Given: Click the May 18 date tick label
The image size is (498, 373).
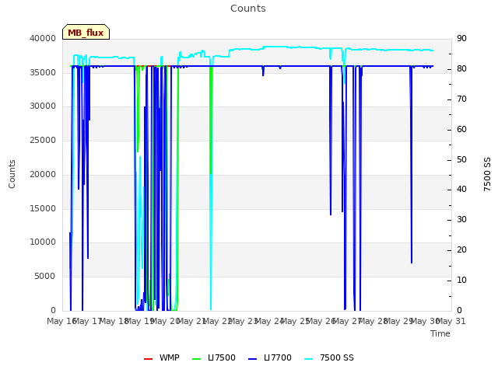Looking at the screenshot, I should coord(114,321).
